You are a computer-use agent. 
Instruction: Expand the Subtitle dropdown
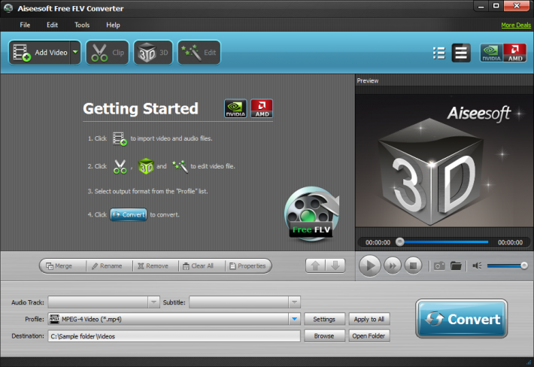295,302
